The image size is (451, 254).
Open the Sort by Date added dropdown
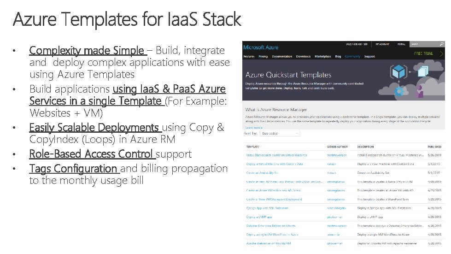point(280,133)
